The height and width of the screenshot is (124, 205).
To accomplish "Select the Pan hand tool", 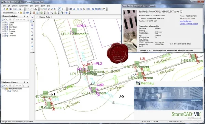I will coord(59,9).
